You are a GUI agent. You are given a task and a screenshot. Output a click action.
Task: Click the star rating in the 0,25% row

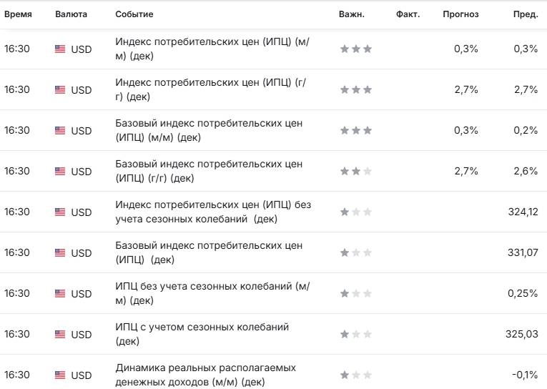(355, 294)
